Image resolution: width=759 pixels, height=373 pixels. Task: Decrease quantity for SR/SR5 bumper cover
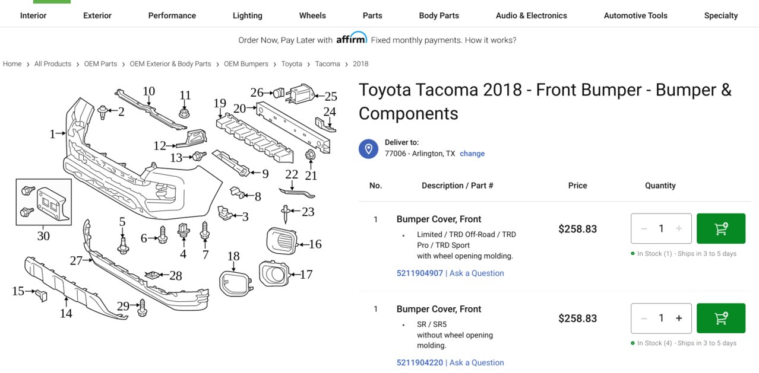coord(644,318)
